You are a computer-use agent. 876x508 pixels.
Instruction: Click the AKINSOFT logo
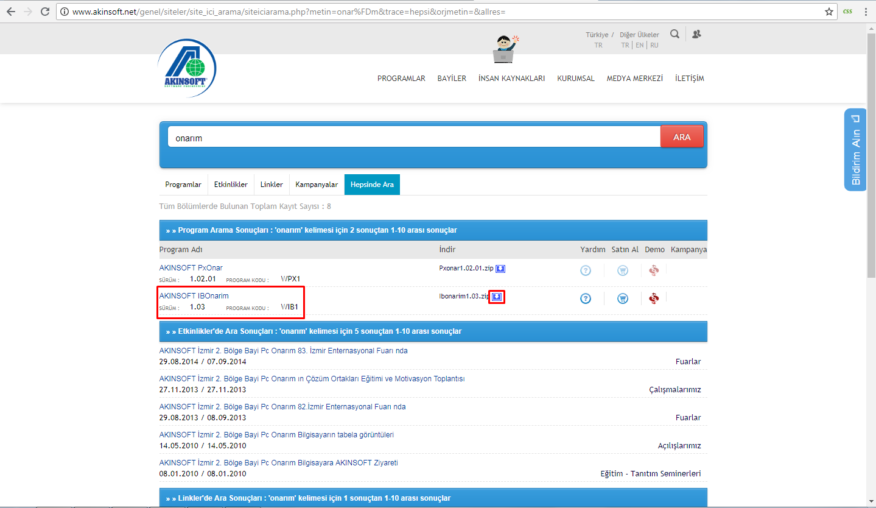point(186,68)
